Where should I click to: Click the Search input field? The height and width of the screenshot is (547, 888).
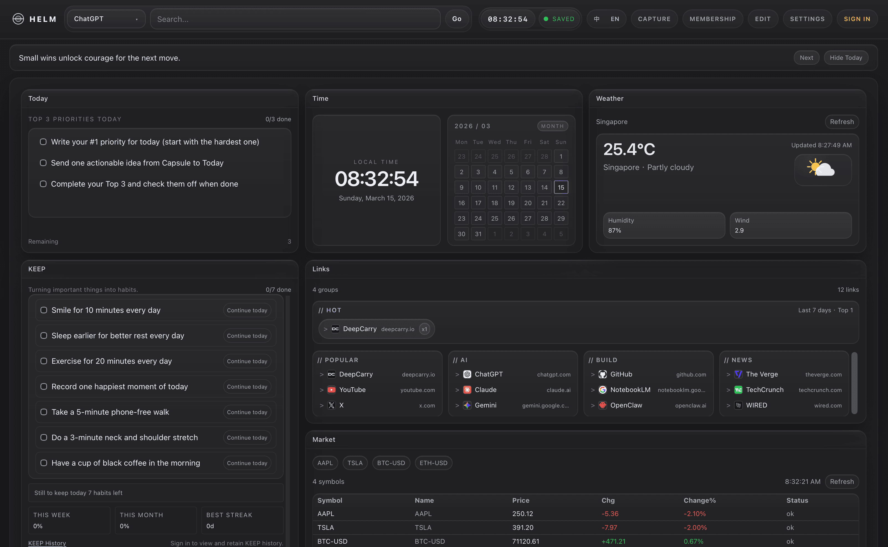295,19
